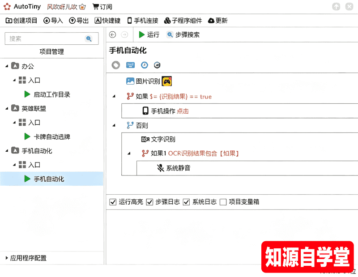
Task: Open 手机连接 from the toolbar
Action: click(143, 21)
